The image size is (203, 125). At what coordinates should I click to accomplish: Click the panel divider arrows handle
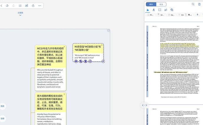tap(144, 105)
